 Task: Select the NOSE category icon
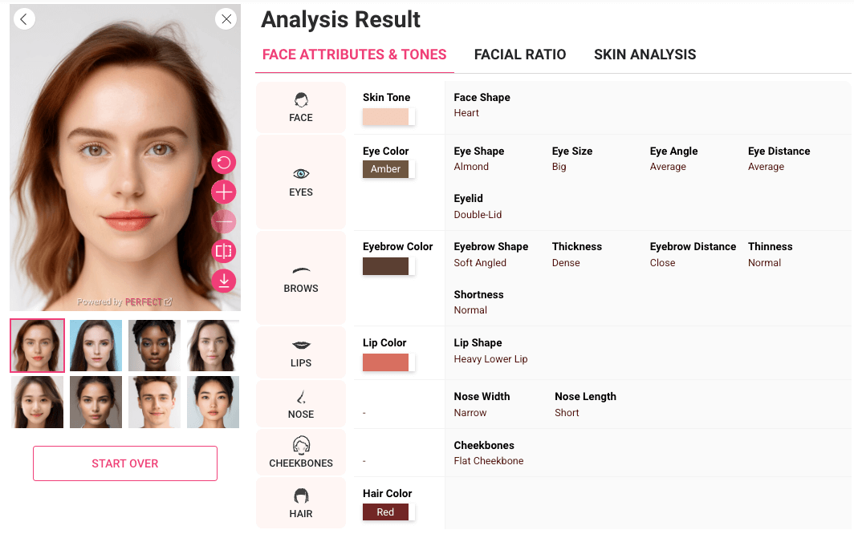click(300, 403)
